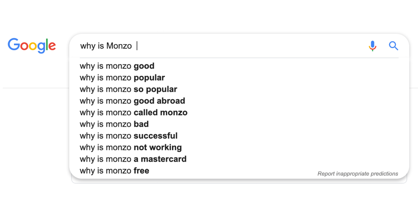Choose the "why is monzo so popular" suggestion
This screenshot has width=418, height=218.
click(129, 89)
